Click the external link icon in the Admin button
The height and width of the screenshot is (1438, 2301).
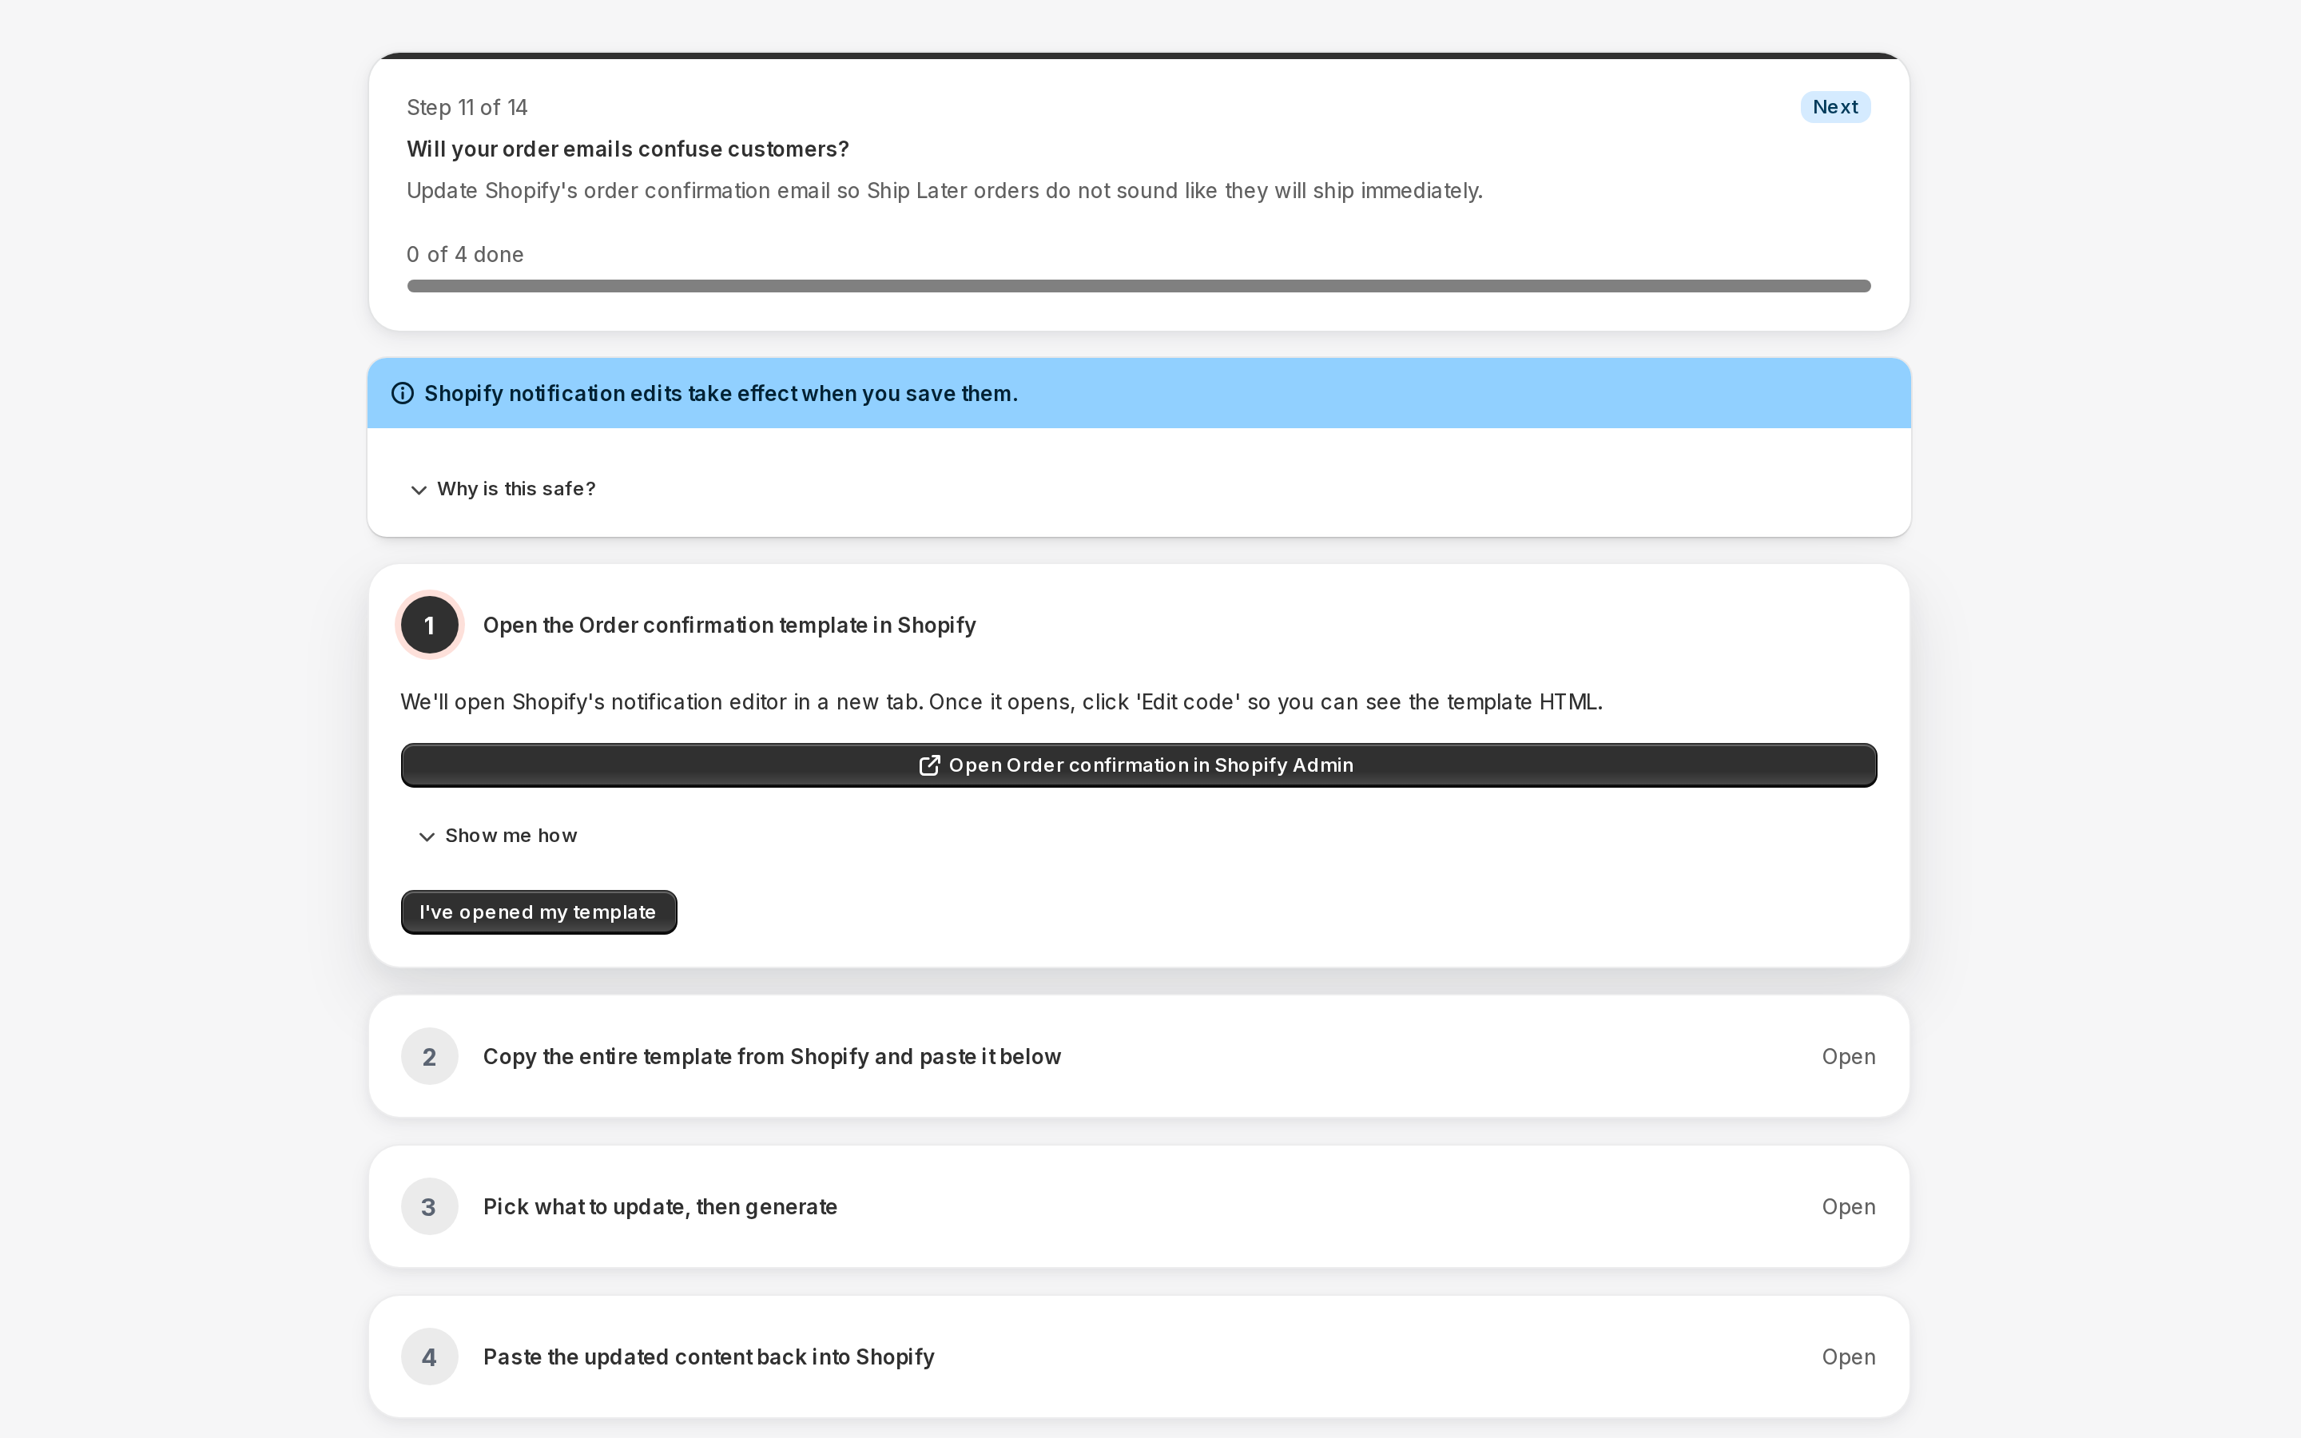[929, 765]
